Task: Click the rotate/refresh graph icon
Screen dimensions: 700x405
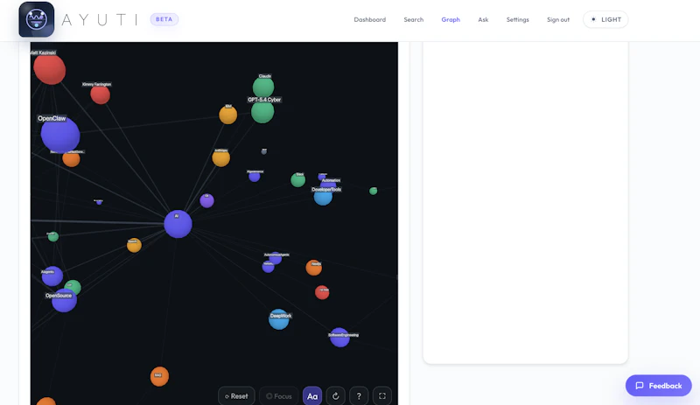Action: click(336, 396)
